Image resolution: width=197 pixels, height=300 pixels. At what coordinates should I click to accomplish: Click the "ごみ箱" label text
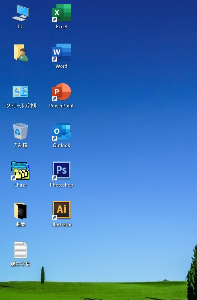(21, 145)
